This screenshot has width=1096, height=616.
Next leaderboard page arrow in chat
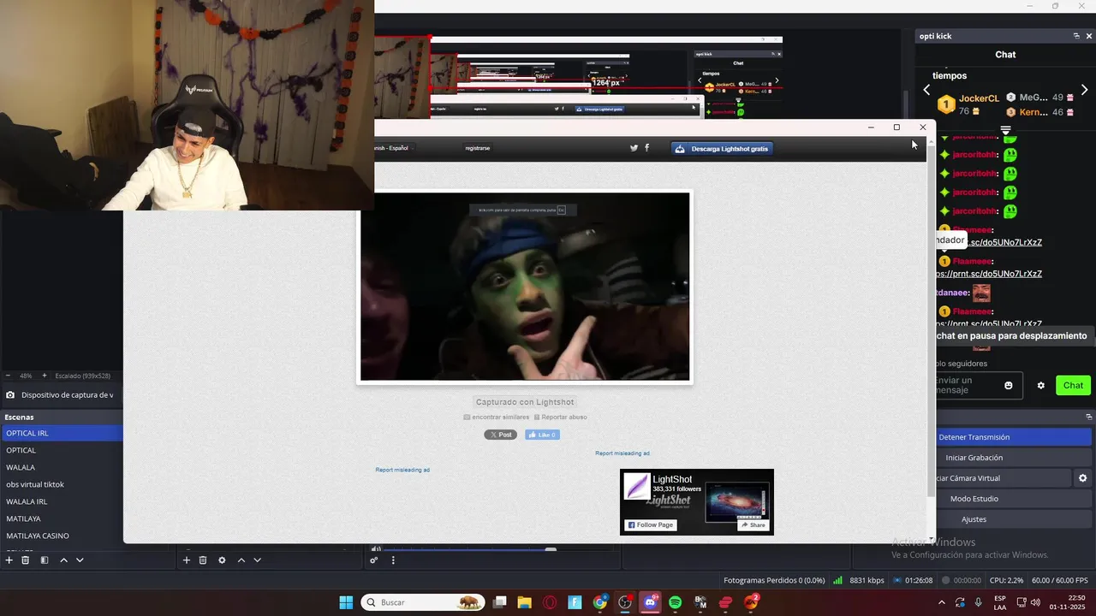1084,90
